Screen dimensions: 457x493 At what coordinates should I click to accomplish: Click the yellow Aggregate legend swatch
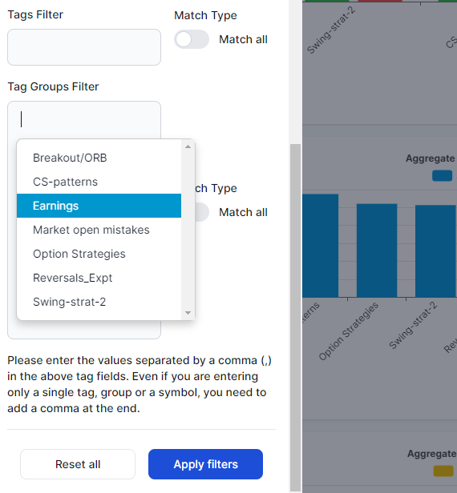point(443,471)
